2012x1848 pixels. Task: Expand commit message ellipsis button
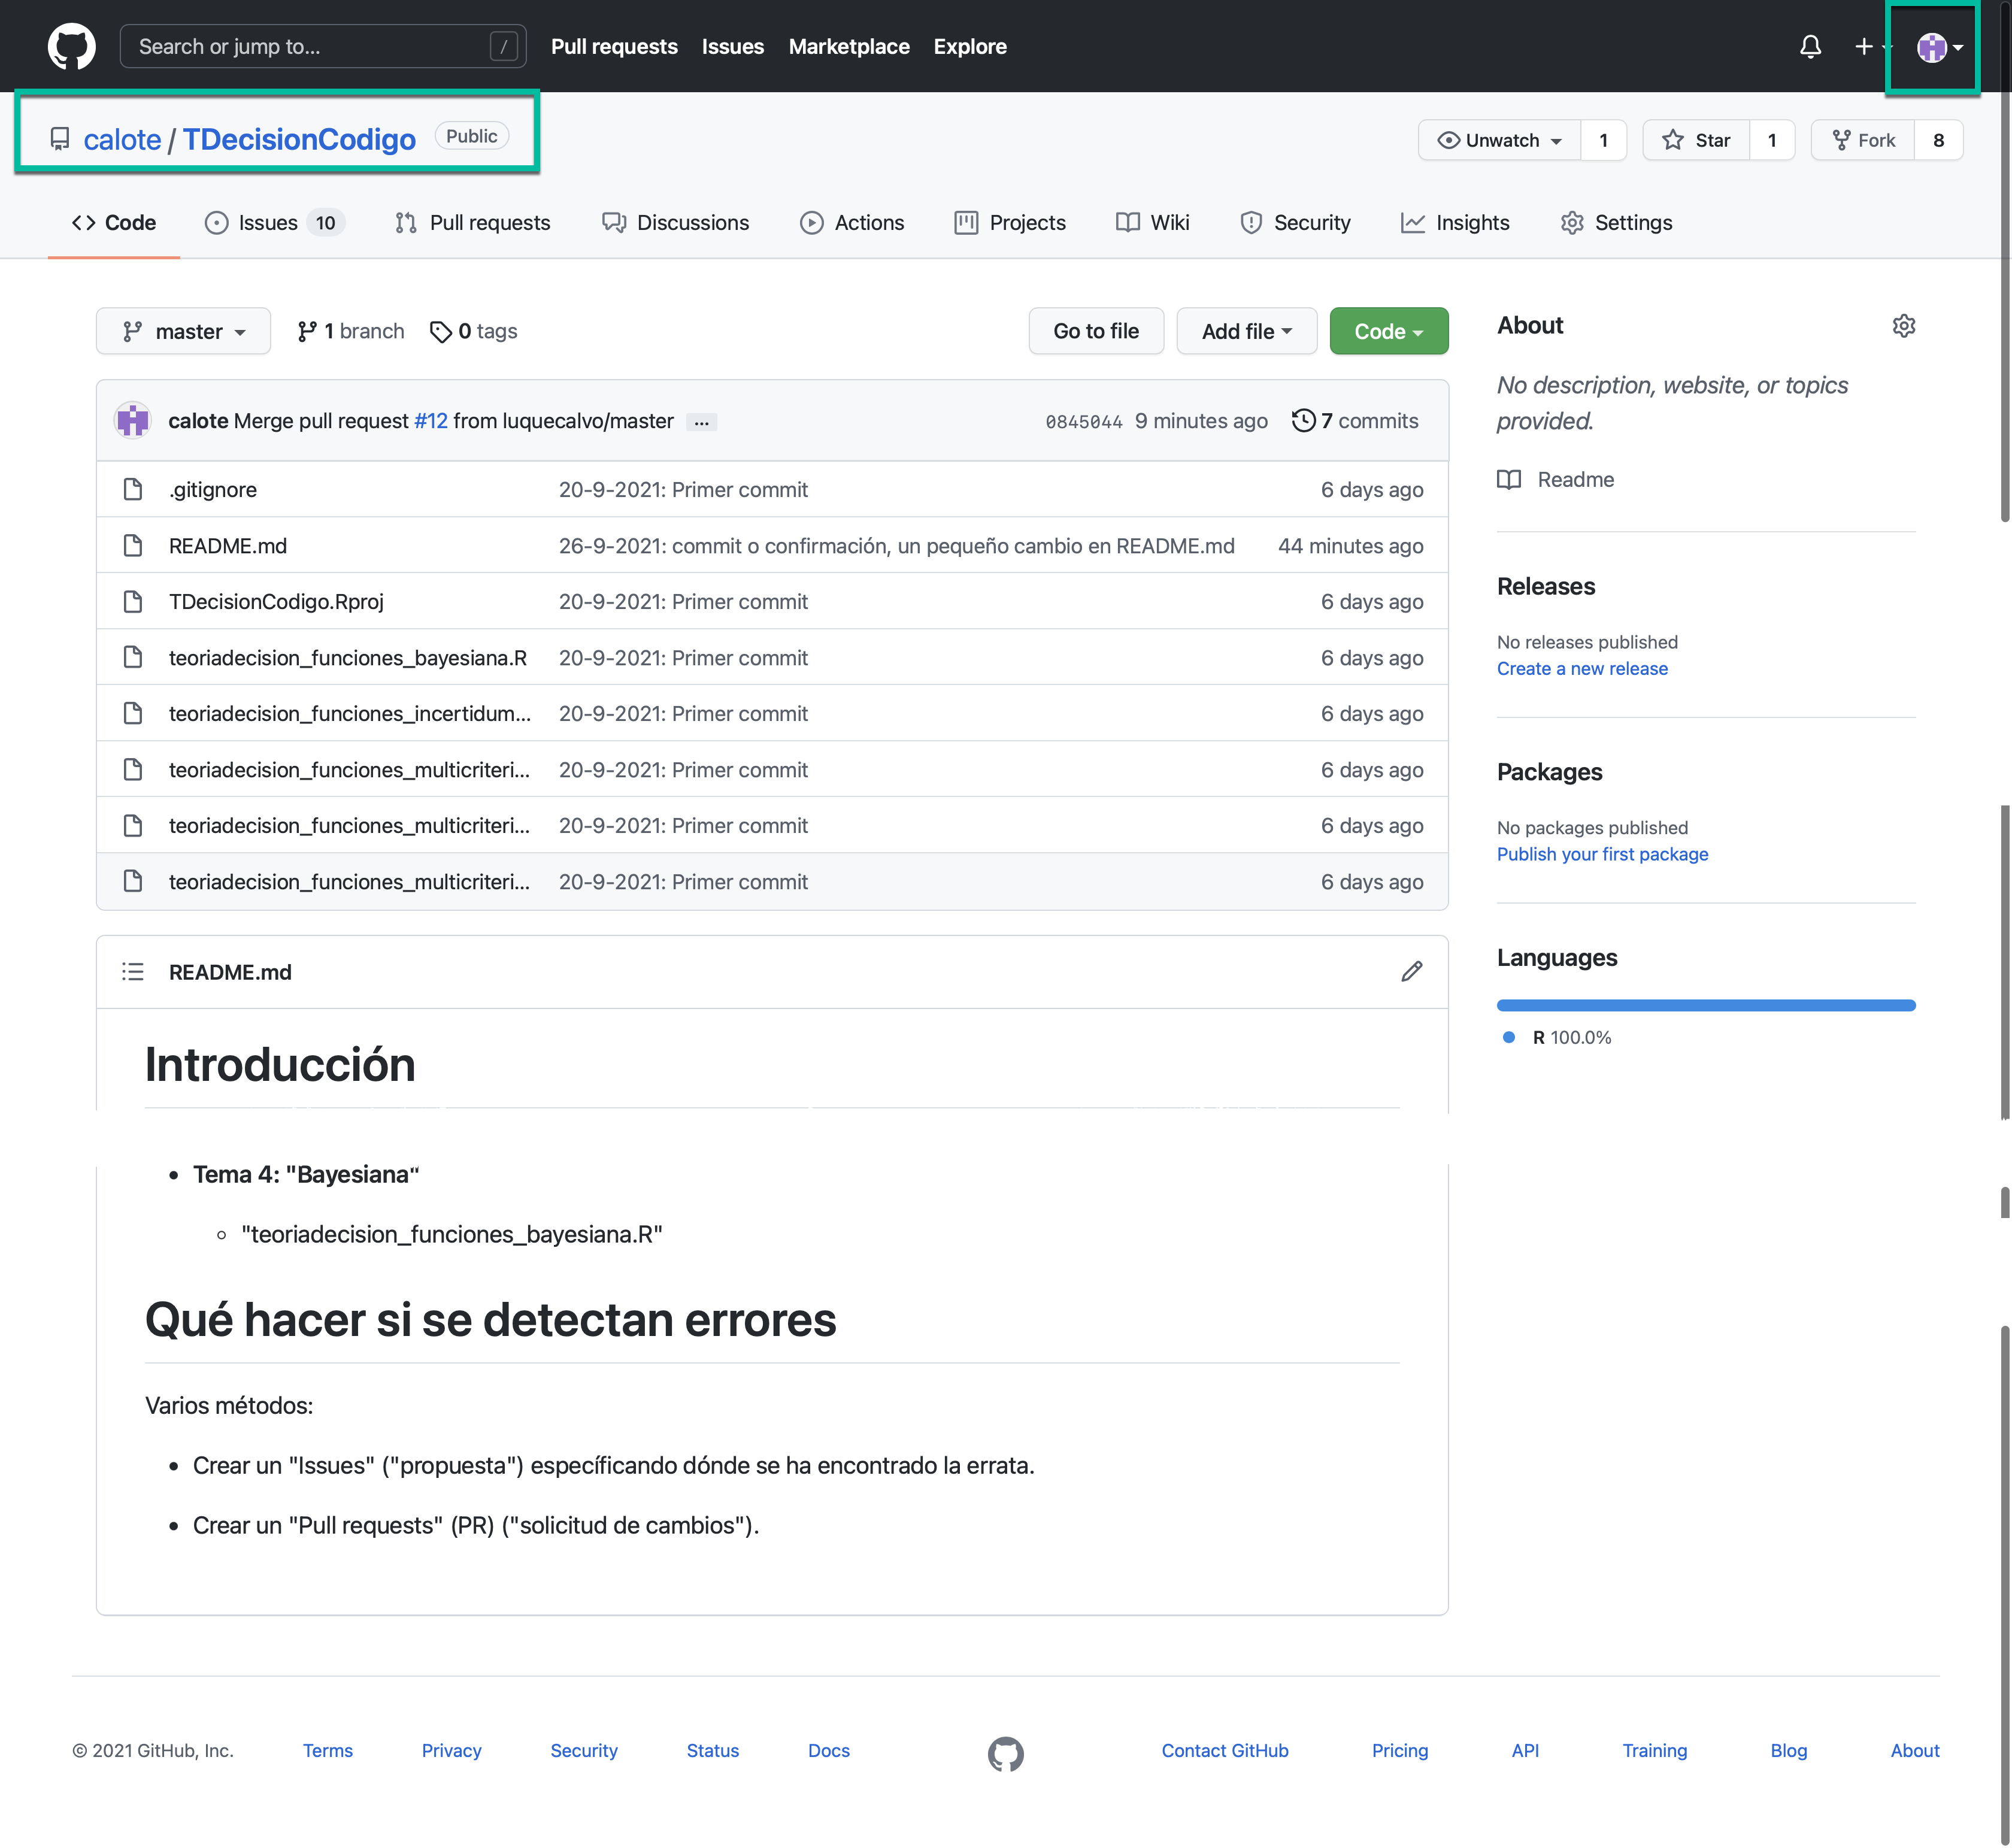click(701, 422)
